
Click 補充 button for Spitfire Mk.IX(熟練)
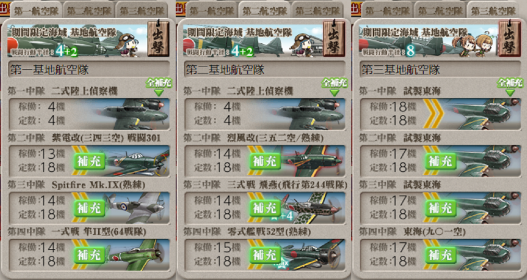pyautogui.click(x=90, y=208)
